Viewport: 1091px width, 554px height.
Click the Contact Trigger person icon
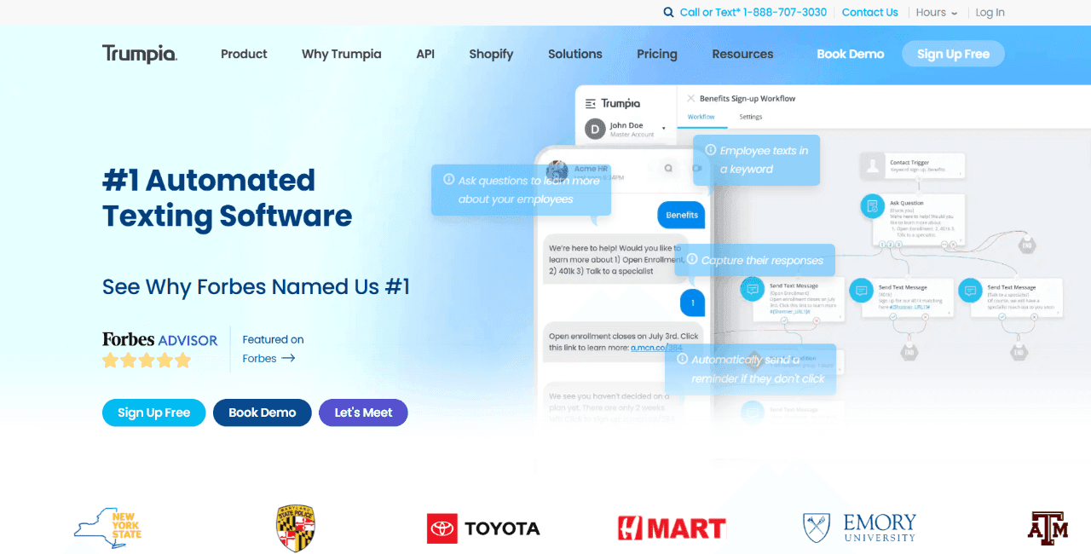(872, 166)
